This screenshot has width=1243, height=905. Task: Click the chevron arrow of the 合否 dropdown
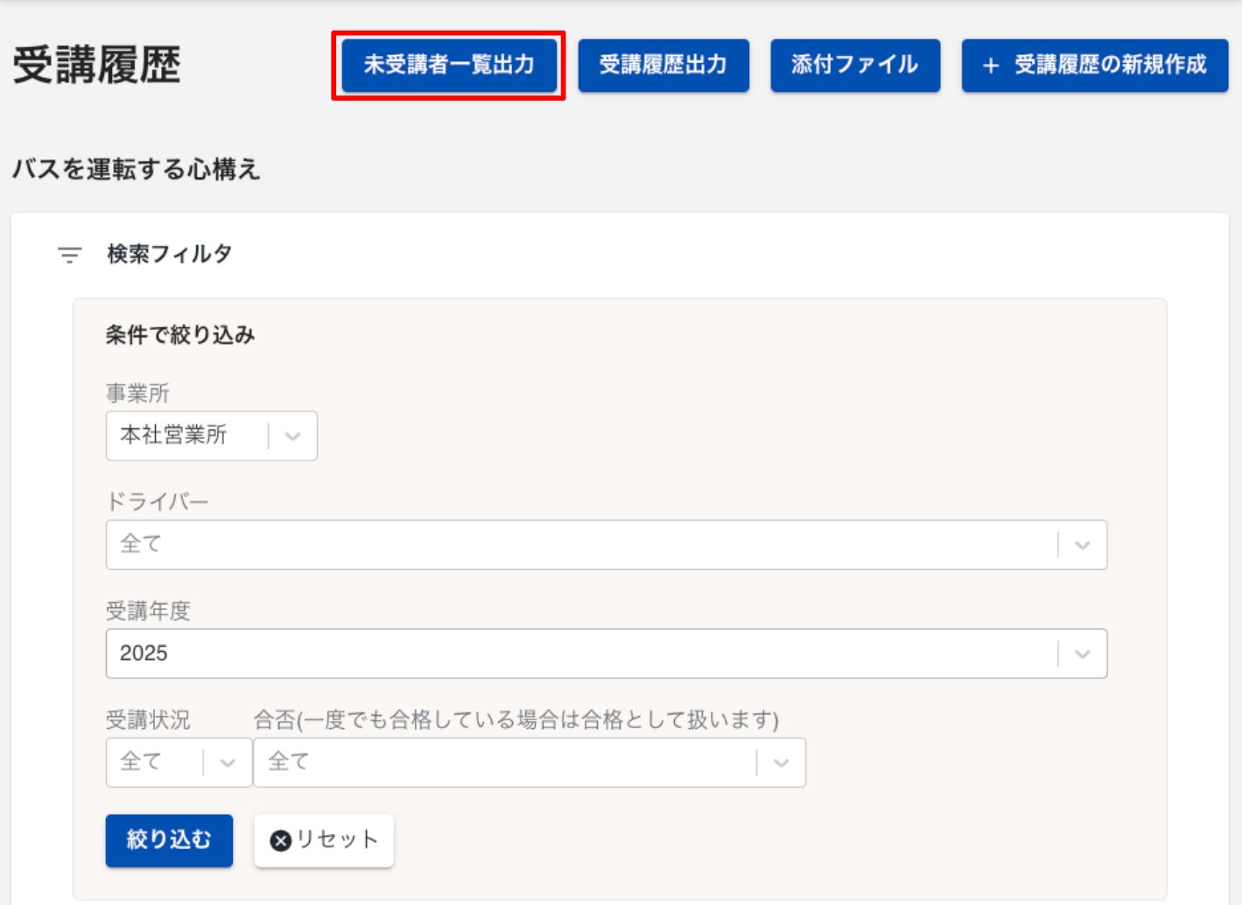[781, 762]
